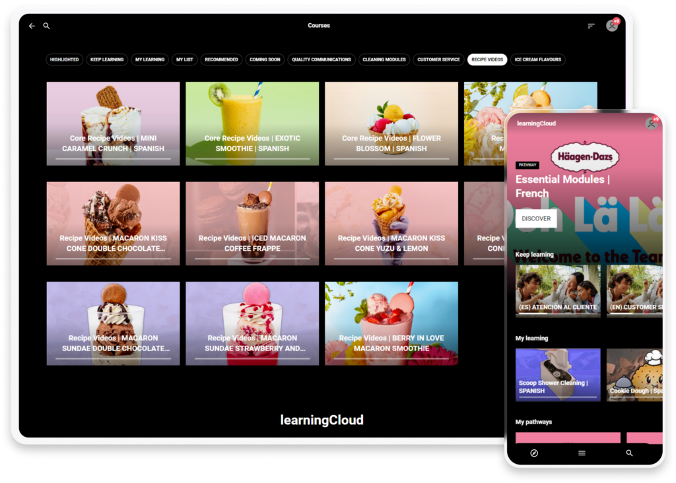Open Mini Caramel Crunch Spanish course card
The height and width of the screenshot is (483, 676).
[x=113, y=123]
